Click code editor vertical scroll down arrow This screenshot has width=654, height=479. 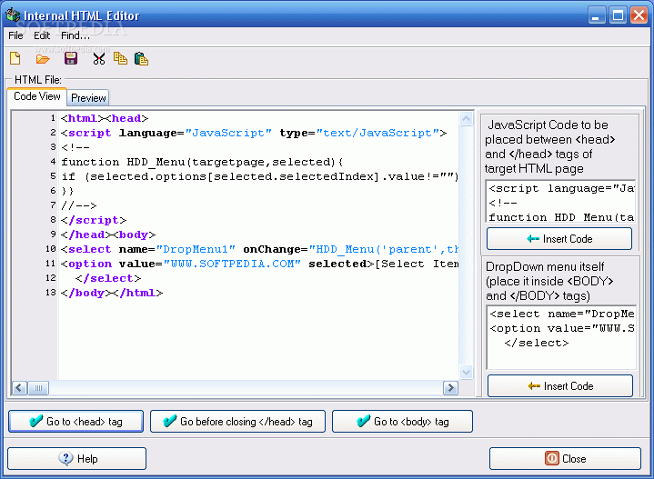click(x=467, y=372)
